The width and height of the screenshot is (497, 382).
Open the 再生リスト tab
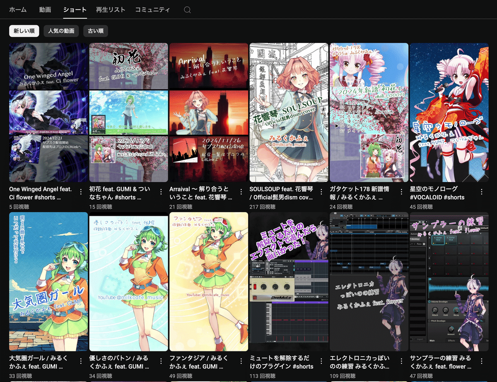tap(110, 10)
